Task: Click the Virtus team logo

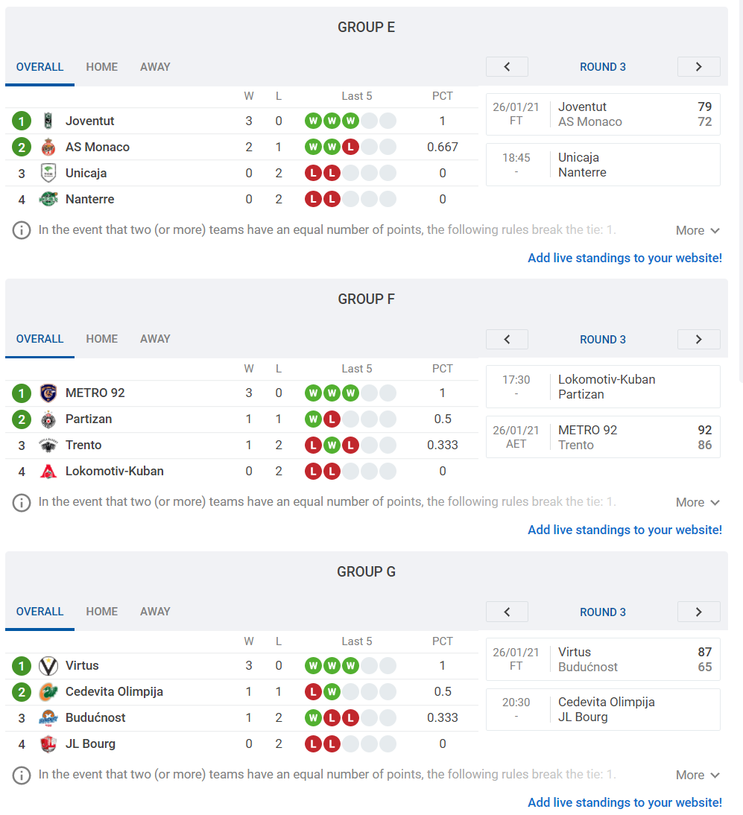Action: tap(48, 665)
